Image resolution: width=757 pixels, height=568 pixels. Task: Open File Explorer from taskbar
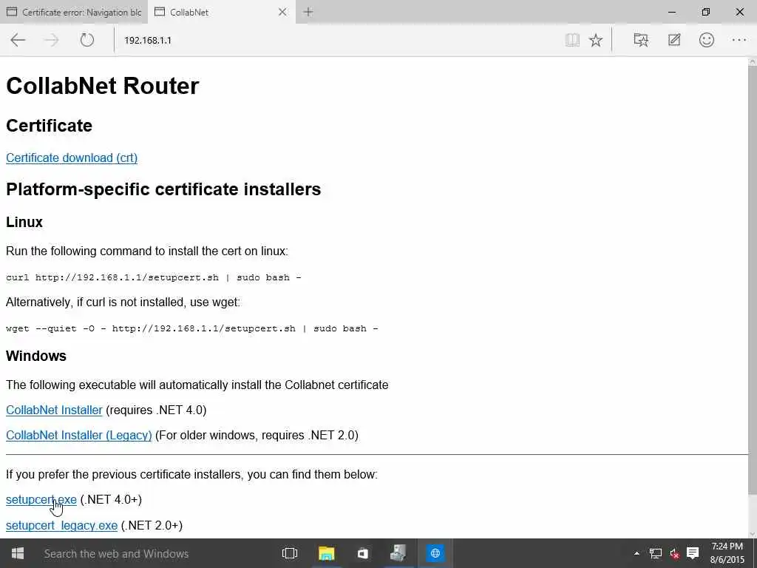click(326, 553)
